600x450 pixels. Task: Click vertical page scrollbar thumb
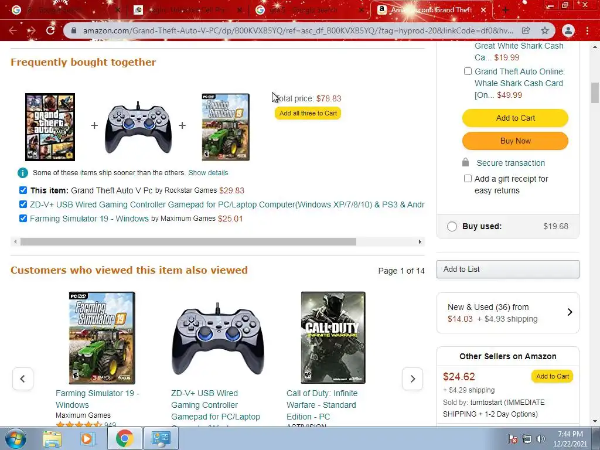click(x=595, y=93)
